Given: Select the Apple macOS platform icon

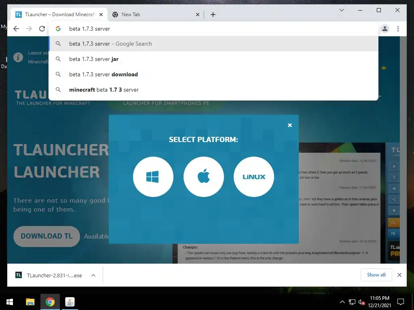Looking at the screenshot, I should coord(204,177).
